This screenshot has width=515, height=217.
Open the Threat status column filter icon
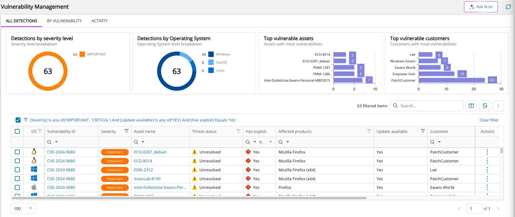coord(238,131)
